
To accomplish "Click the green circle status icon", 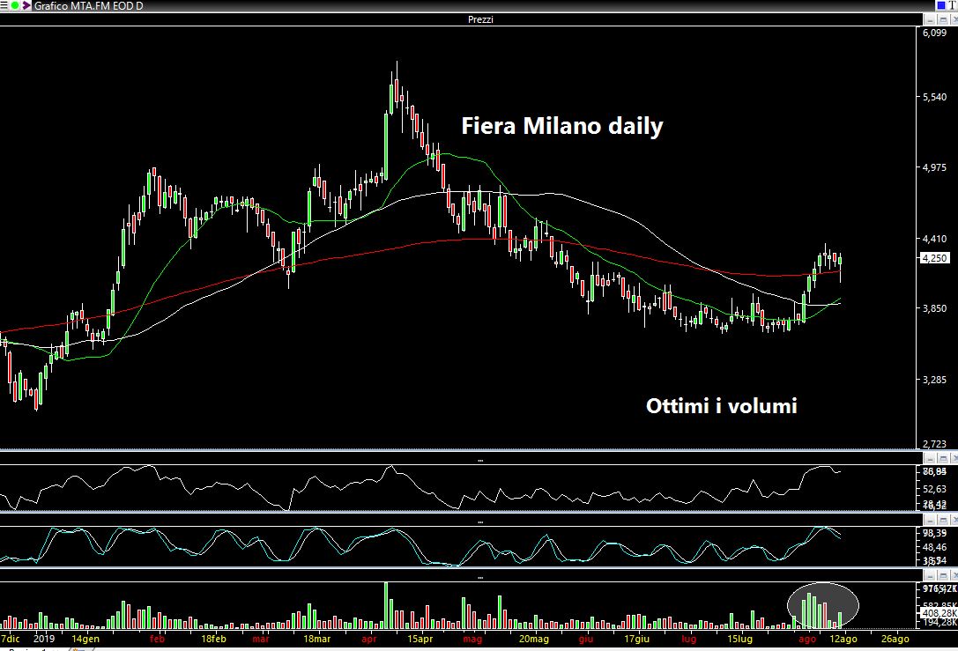I will pos(15,5).
